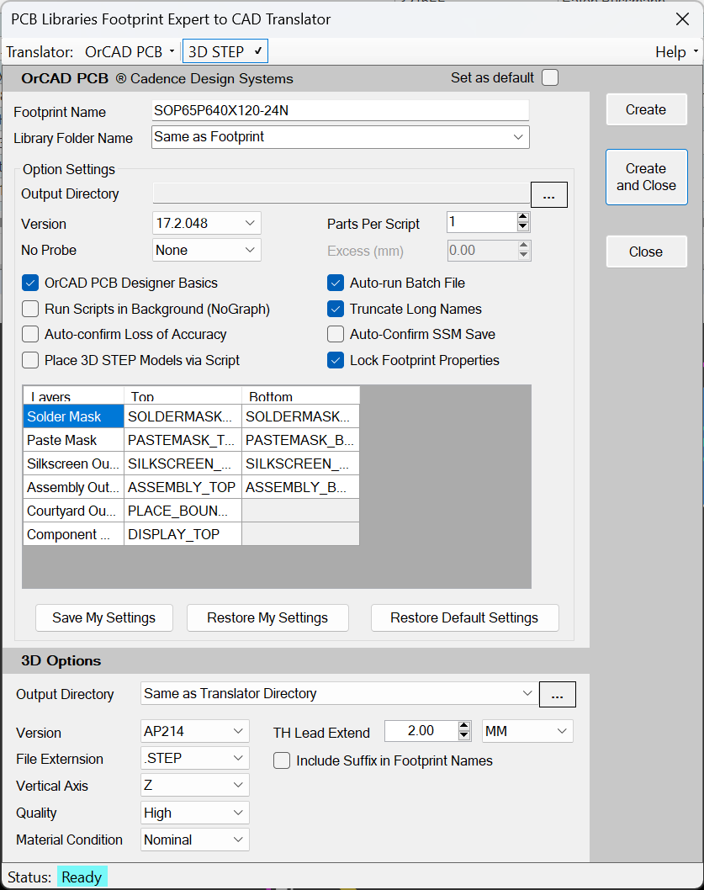Viewport: 704px width, 890px height.
Task: Click the DISPLAY_TOP cell
Action: pos(183,534)
